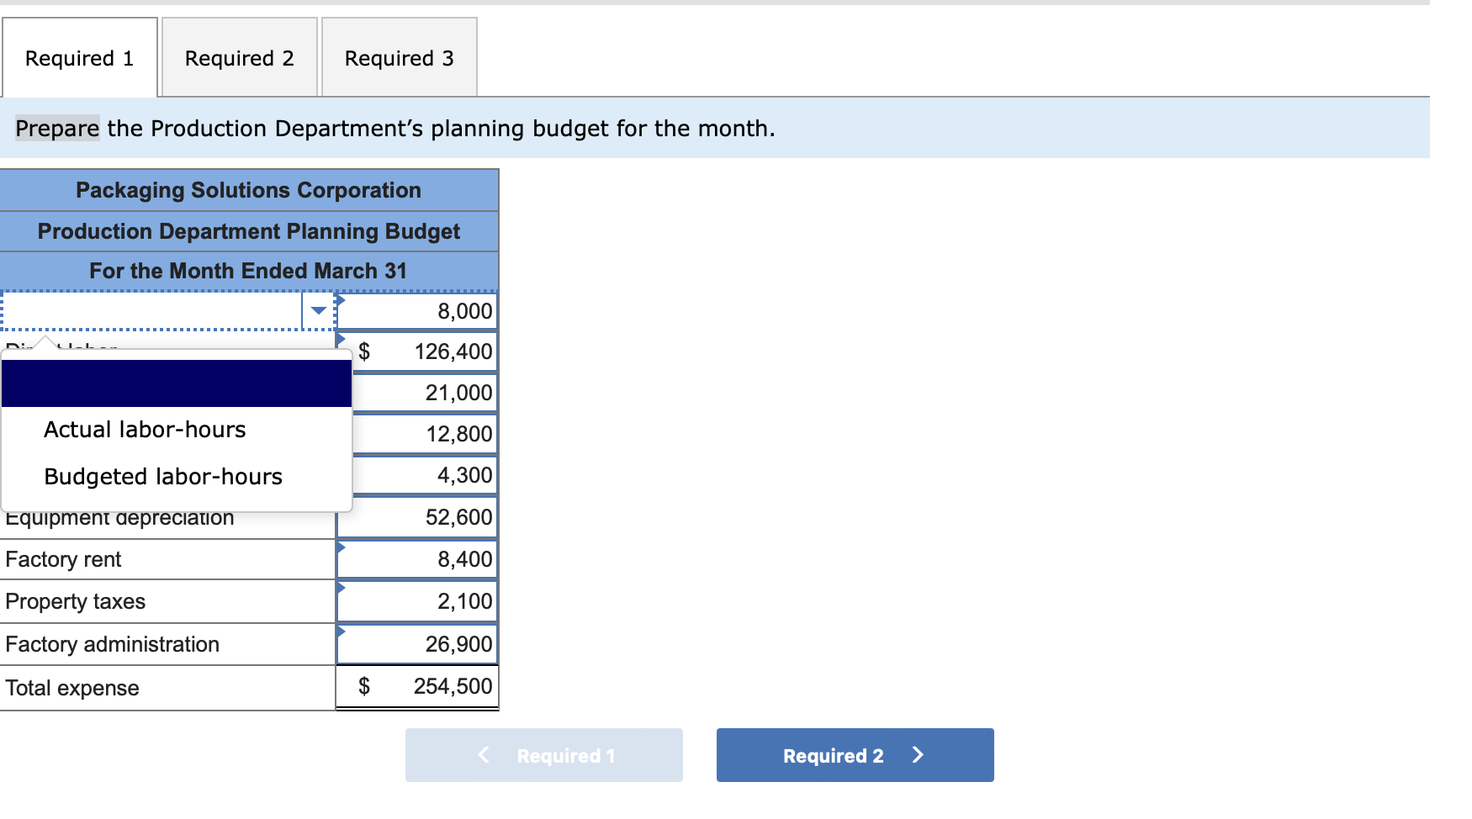Click the Production Department Planning Budget title

(249, 231)
